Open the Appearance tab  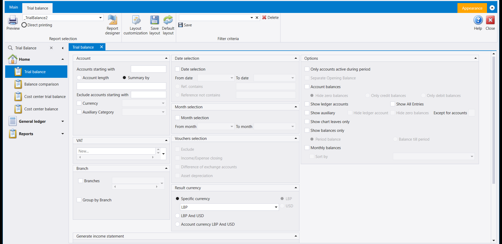click(x=472, y=8)
